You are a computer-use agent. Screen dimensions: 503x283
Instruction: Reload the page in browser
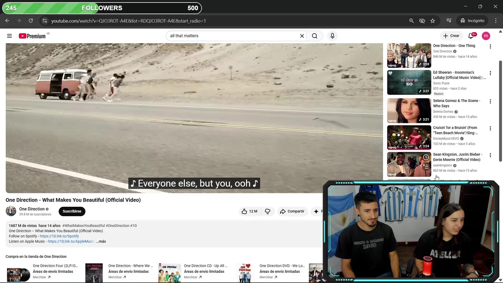(31, 20)
